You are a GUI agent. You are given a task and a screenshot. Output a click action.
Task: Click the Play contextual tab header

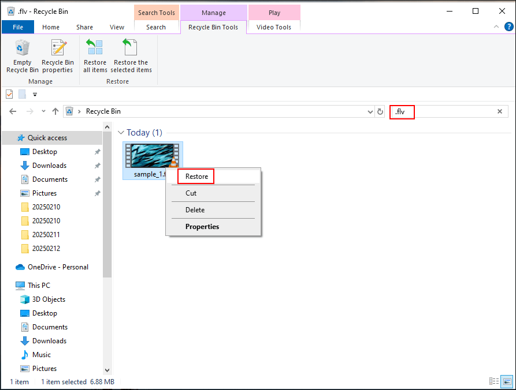click(274, 13)
